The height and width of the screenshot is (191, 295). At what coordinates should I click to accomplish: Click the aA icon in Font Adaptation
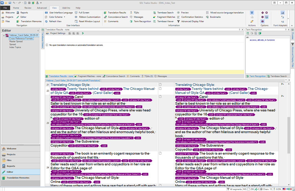coord(282,13)
